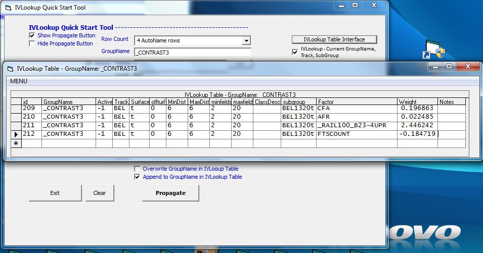The image size is (483, 253).
Task: Click the Weight cell 0.022485
Action: pos(417,117)
